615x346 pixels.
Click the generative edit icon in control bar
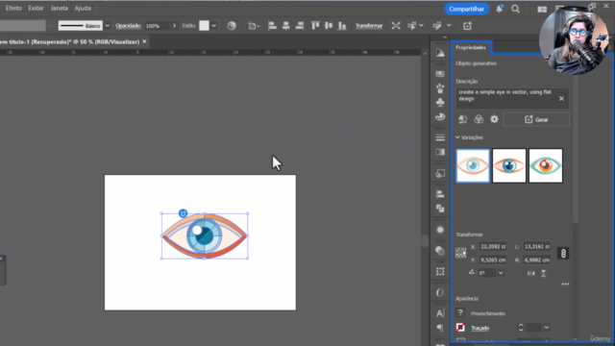click(x=467, y=26)
